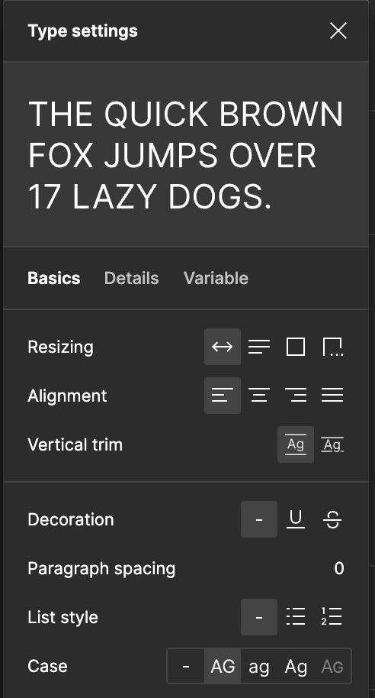The height and width of the screenshot is (698, 375).
Task: Apply strikethrough decoration
Action: pyautogui.click(x=332, y=519)
